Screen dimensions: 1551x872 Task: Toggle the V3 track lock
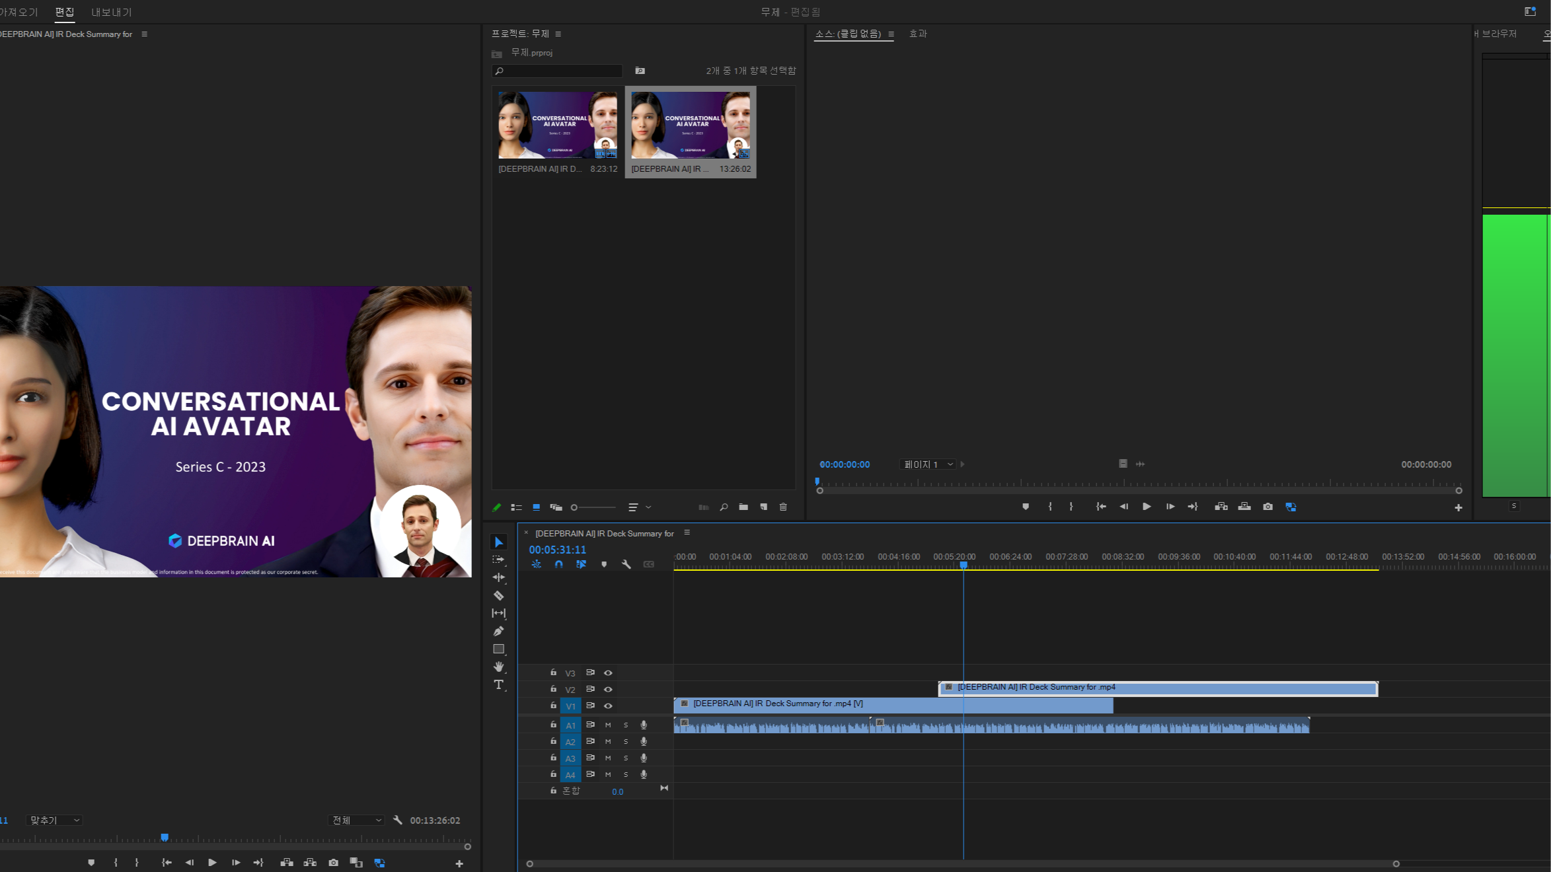[x=553, y=672]
